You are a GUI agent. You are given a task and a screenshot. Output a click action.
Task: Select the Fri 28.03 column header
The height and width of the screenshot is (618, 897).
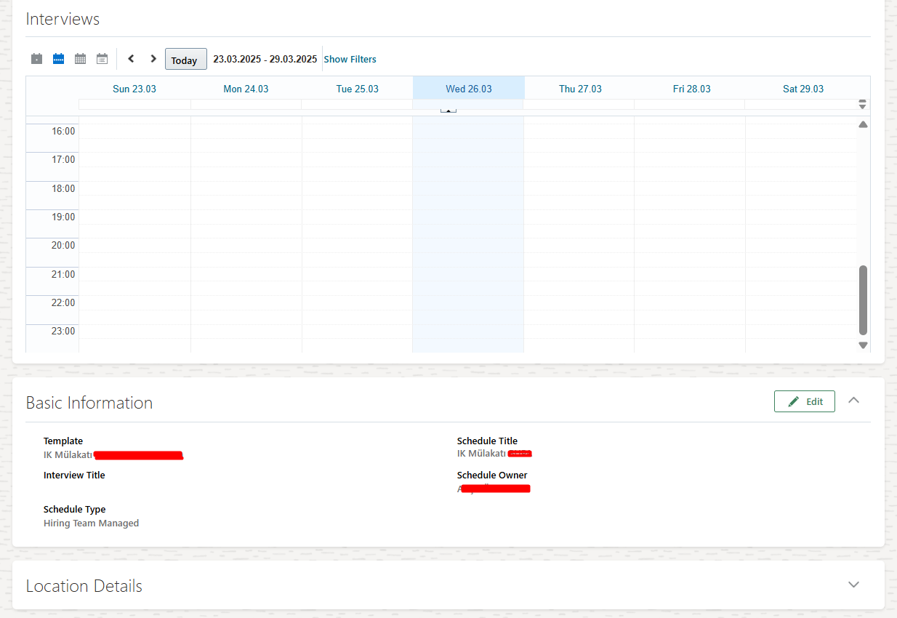691,88
